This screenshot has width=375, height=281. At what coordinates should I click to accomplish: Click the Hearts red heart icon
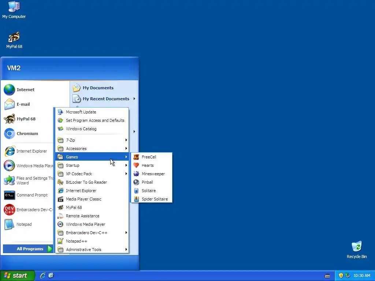click(136, 165)
